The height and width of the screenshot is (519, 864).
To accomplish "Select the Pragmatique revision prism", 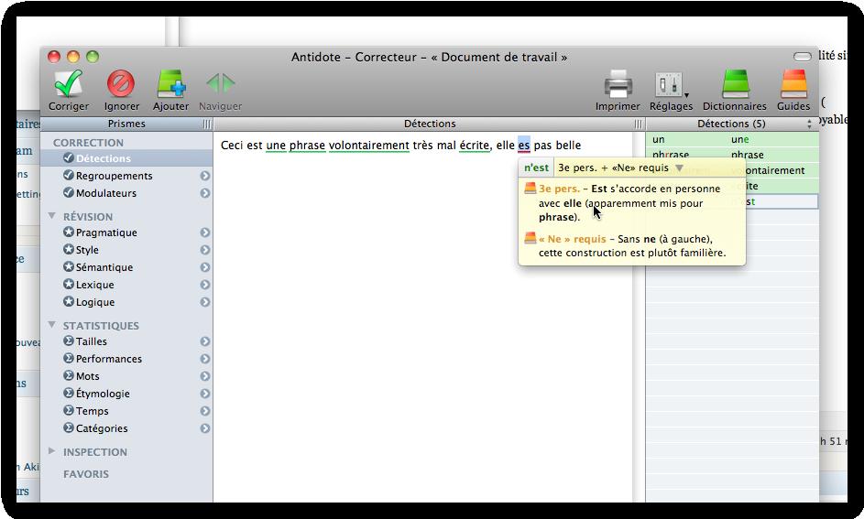I will point(106,232).
